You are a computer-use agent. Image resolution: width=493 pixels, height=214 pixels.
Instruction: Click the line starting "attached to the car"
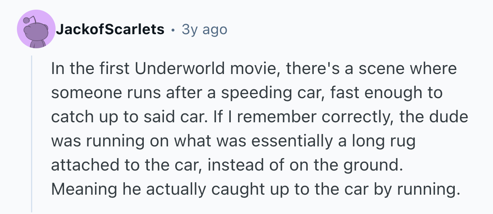(227, 165)
